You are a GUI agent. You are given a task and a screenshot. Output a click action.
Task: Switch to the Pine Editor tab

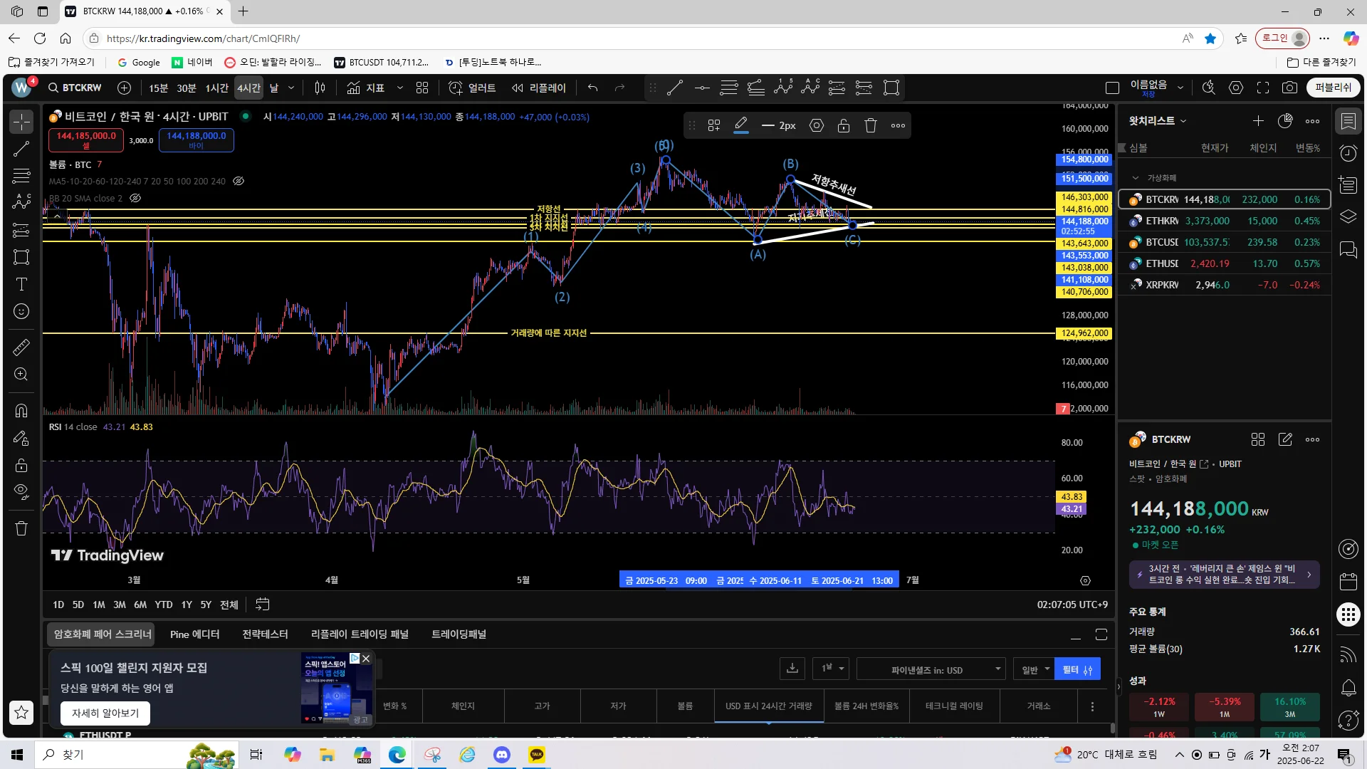coord(194,634)
